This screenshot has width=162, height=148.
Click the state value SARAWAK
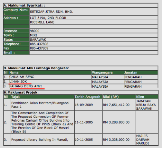(x=38, y=40)
